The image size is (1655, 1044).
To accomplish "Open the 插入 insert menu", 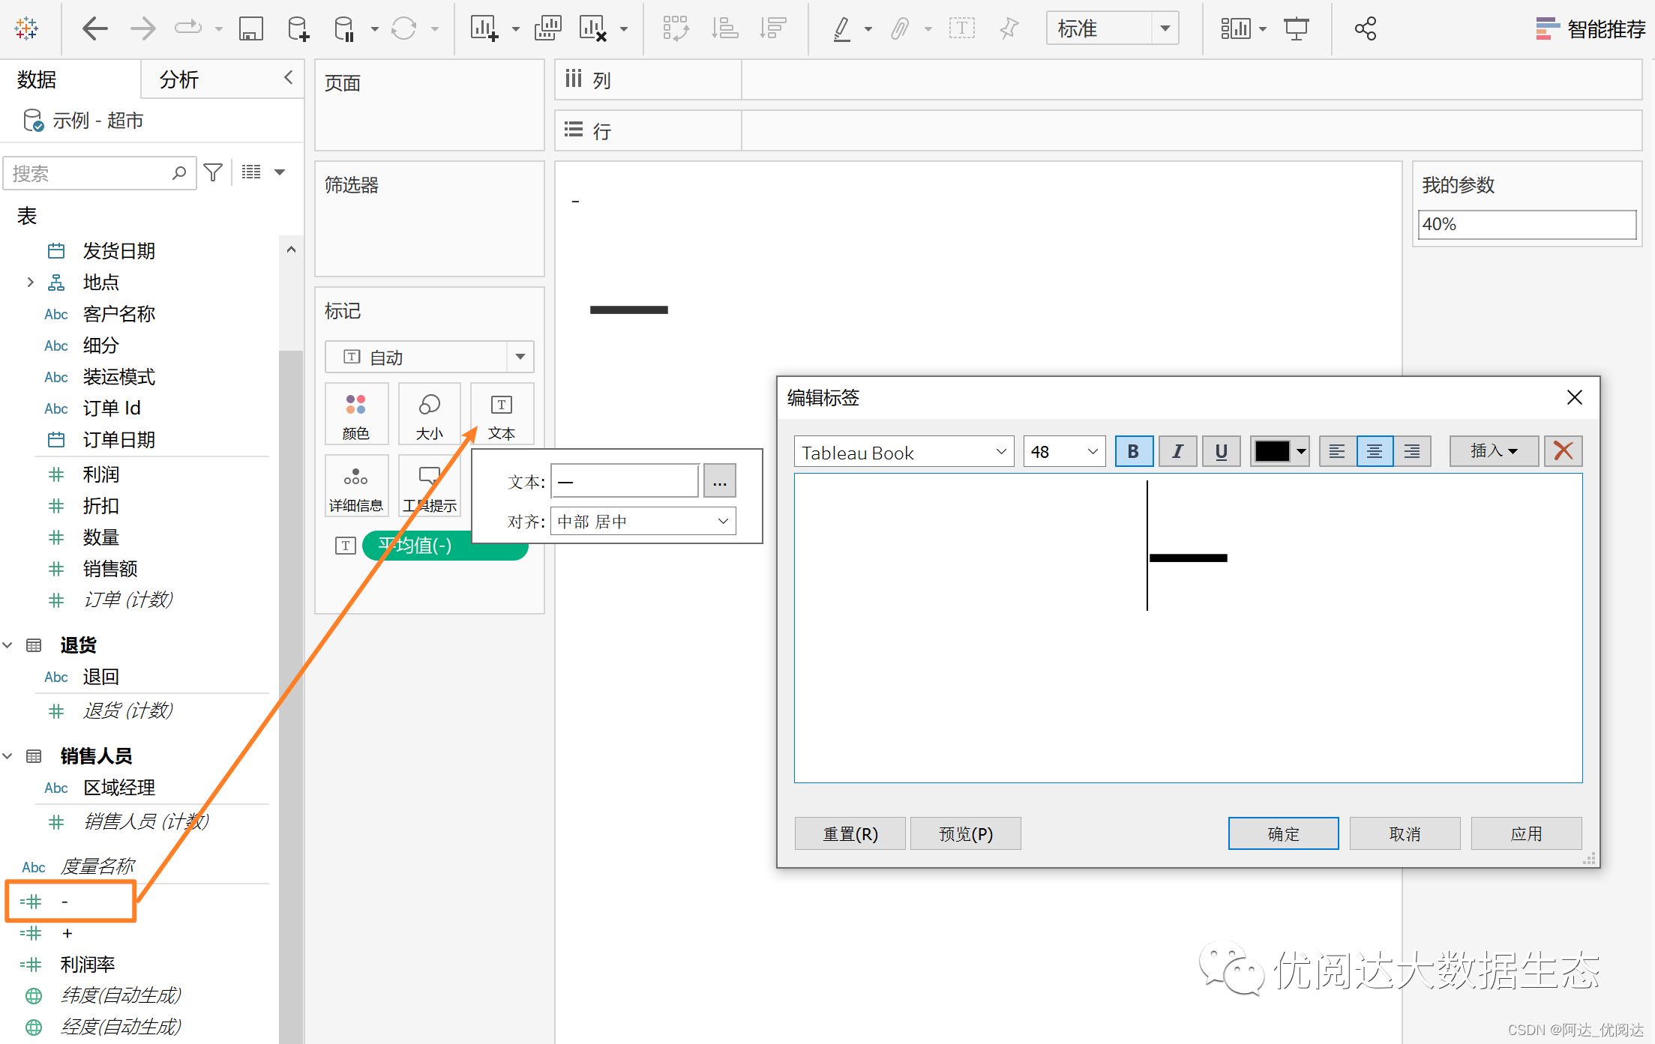I will click(1493, 451).
